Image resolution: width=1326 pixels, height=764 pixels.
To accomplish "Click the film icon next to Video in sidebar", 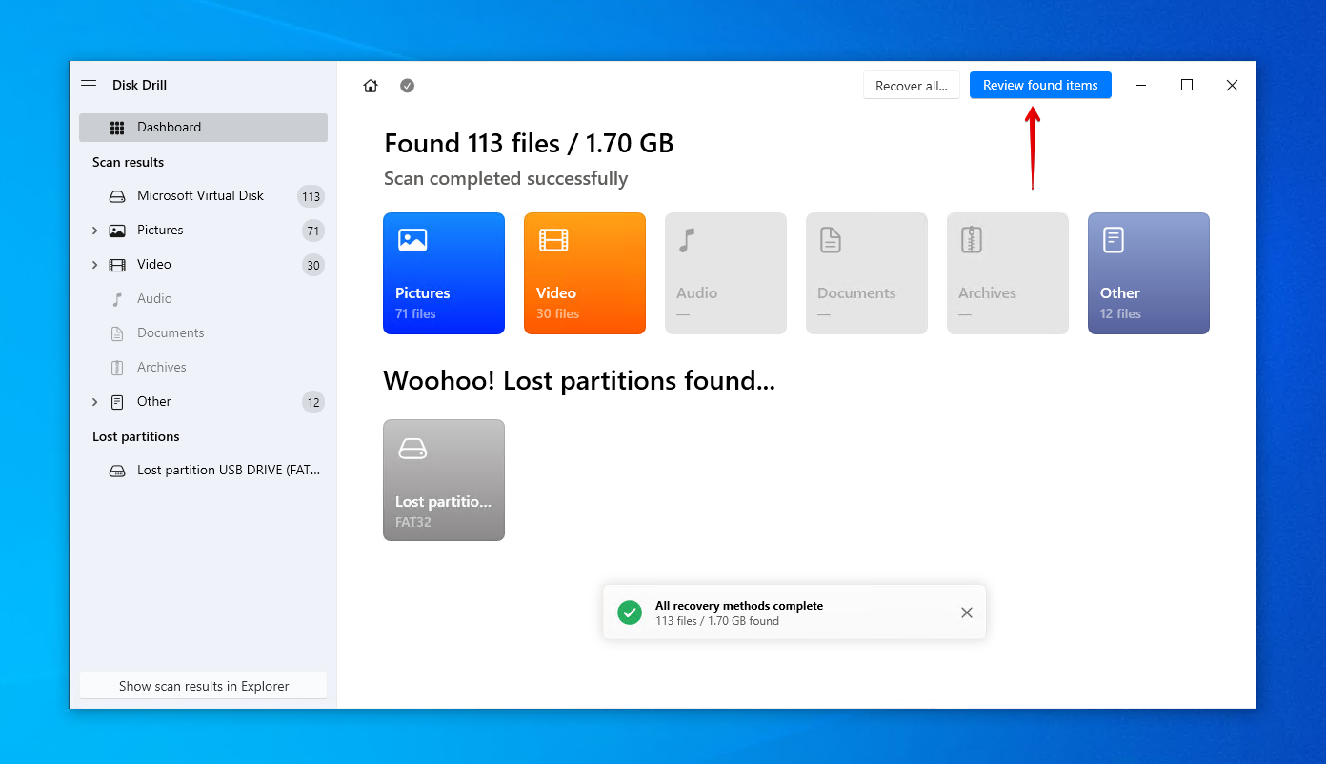I will pos(117,265).
